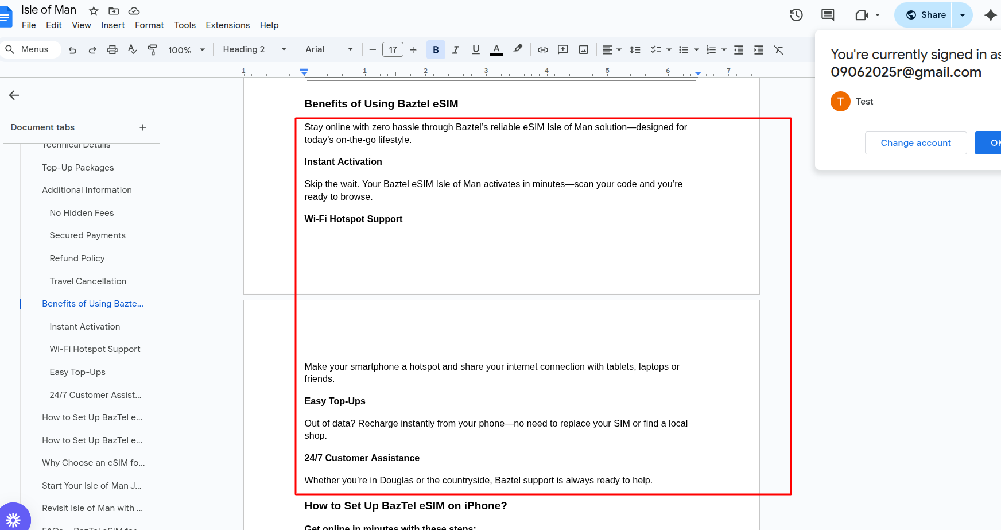Clear formatting with the toolbar icon
Screen dimensions: 1001x530
[779, 50]
